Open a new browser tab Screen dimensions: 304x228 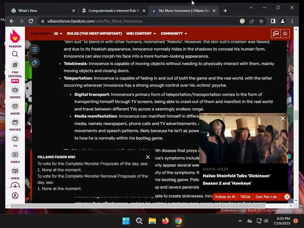225,11
